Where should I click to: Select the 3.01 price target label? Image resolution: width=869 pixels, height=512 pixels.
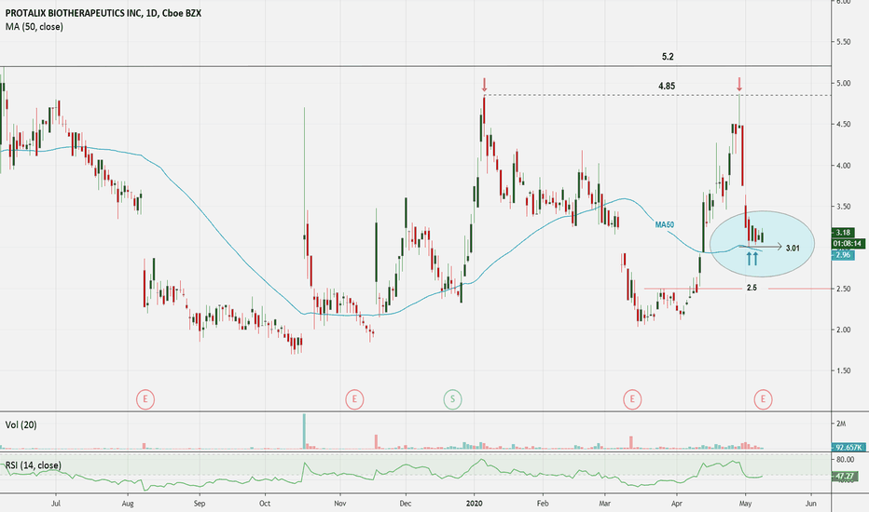coord(793,248)
